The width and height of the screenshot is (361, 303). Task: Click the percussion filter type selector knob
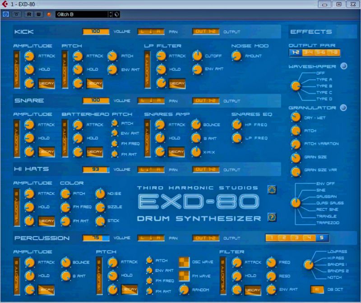coord(309,265)
